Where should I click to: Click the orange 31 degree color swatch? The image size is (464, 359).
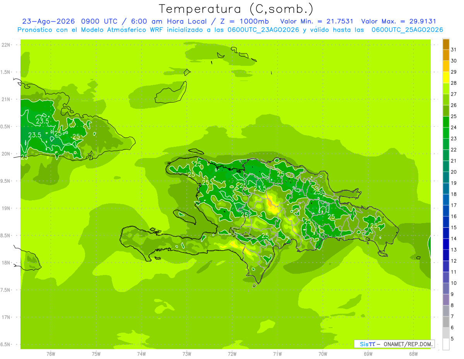(446, 45)
